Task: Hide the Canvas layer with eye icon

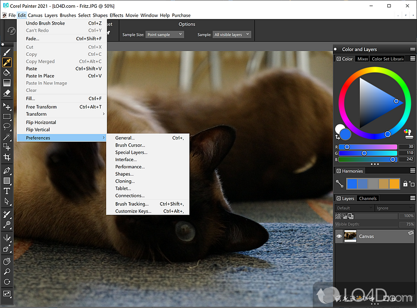Action: 339,236
